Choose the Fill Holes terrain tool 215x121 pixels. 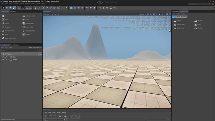(x=199, y=28)
